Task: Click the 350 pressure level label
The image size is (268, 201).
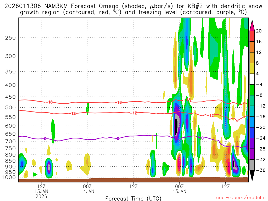Action: click(10, 72)
